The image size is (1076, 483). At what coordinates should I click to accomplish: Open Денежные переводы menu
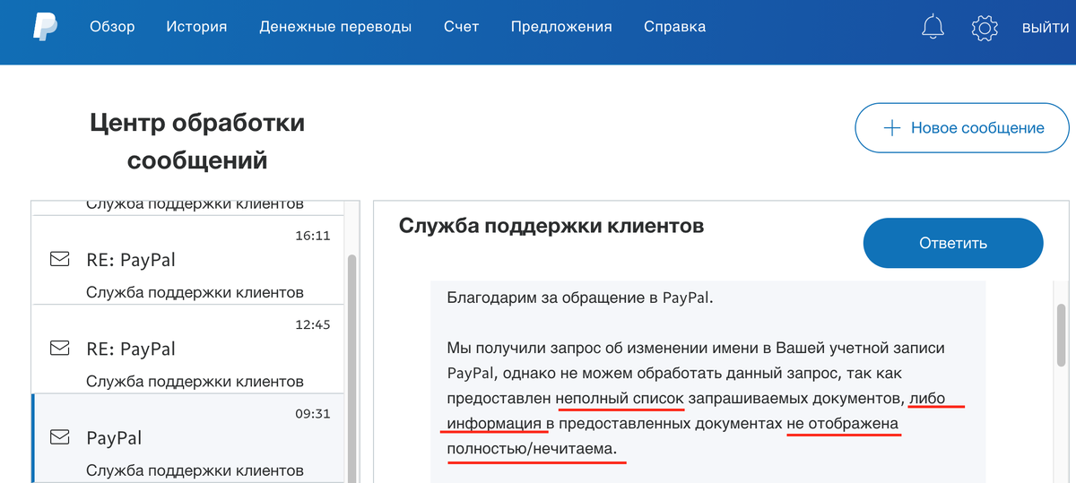click(335, 27)
